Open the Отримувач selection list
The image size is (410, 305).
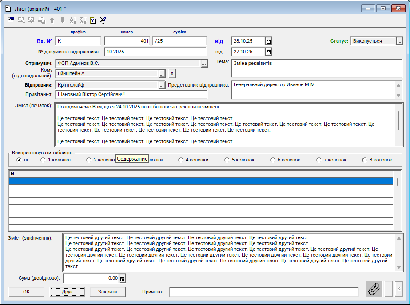point(204,64)
